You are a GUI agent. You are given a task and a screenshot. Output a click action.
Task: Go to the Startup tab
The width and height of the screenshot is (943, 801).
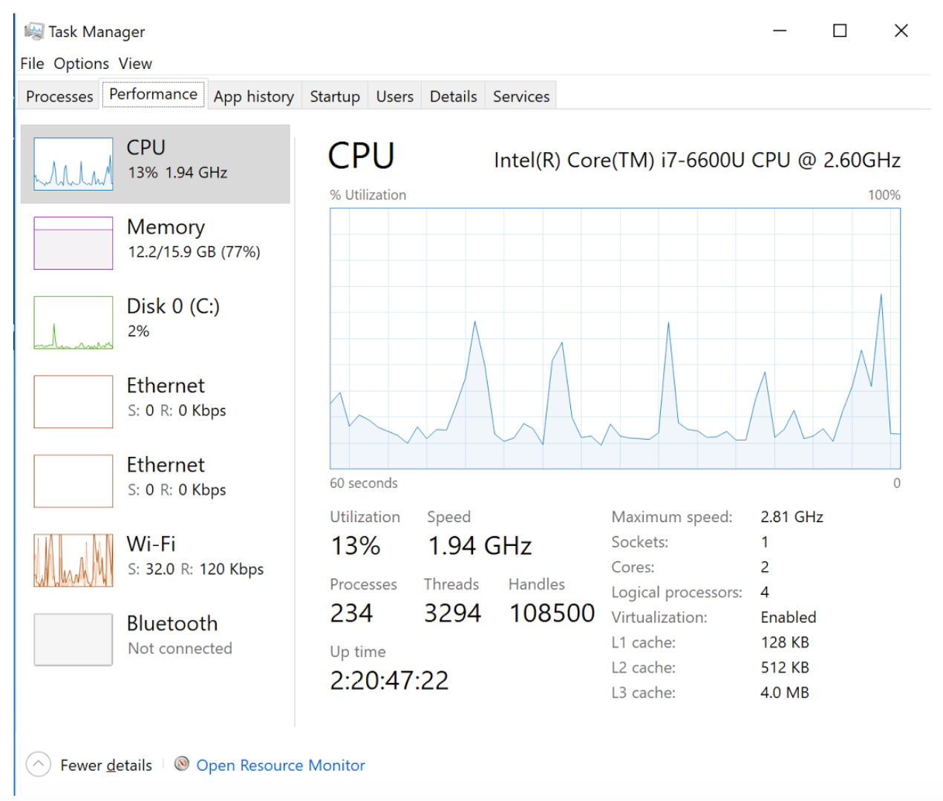(335, 96)
